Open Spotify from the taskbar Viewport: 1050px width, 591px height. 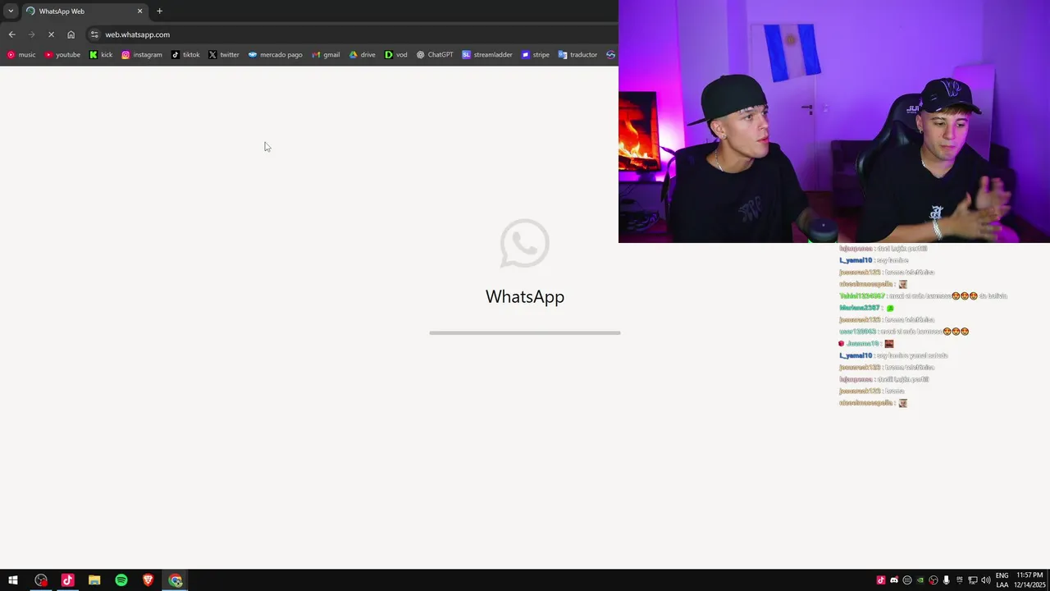[121, 580]
